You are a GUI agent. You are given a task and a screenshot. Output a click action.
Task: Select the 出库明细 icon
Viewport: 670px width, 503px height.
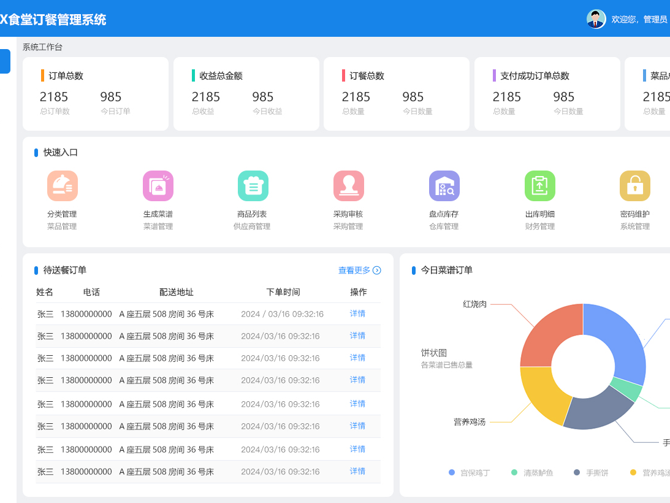pyautogui.click(x=539, y=185)
